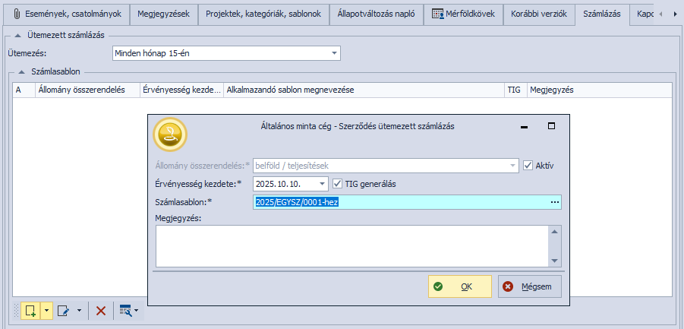
Task: Maximize the Szerződés ütemezett számlázás dialog
Action: click(552, 127)
